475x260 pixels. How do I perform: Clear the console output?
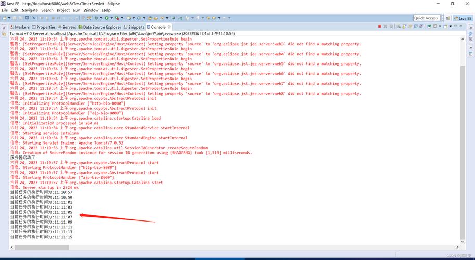pos(399,27)
